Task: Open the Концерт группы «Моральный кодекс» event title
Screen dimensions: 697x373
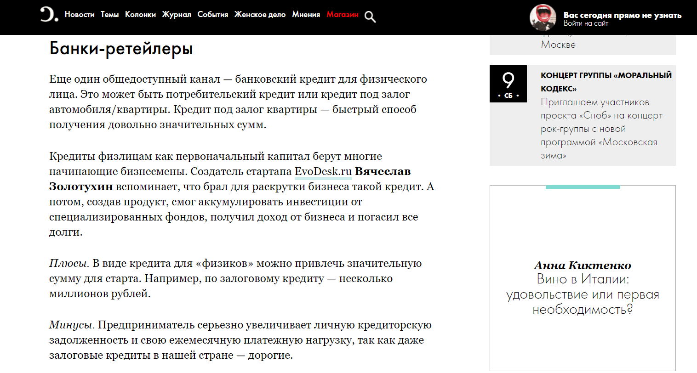Action: pyautogui.click(x=606, y=81)
